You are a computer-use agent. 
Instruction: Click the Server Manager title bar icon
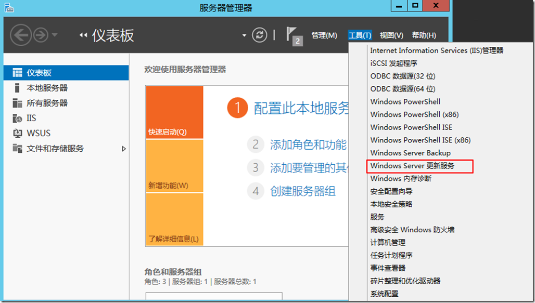tap(9, 7)
